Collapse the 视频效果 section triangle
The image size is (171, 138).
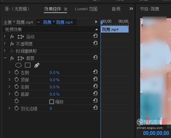point(96,29)
